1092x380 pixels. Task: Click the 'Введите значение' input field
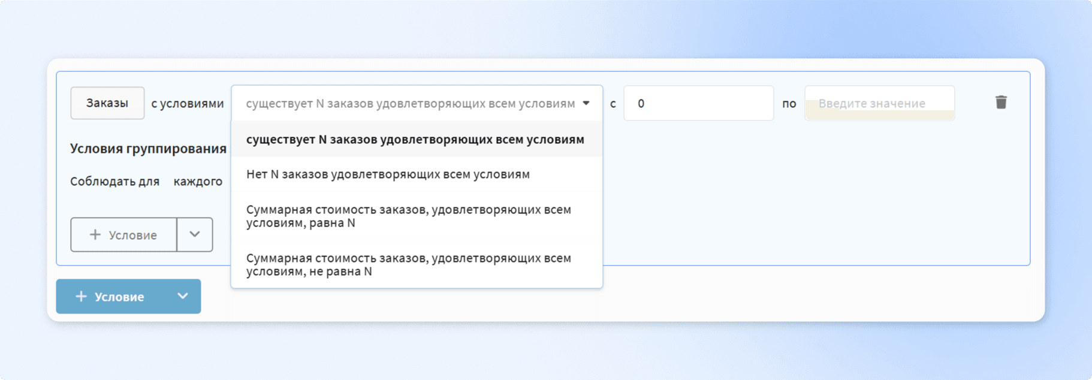(x=879, y=103)
